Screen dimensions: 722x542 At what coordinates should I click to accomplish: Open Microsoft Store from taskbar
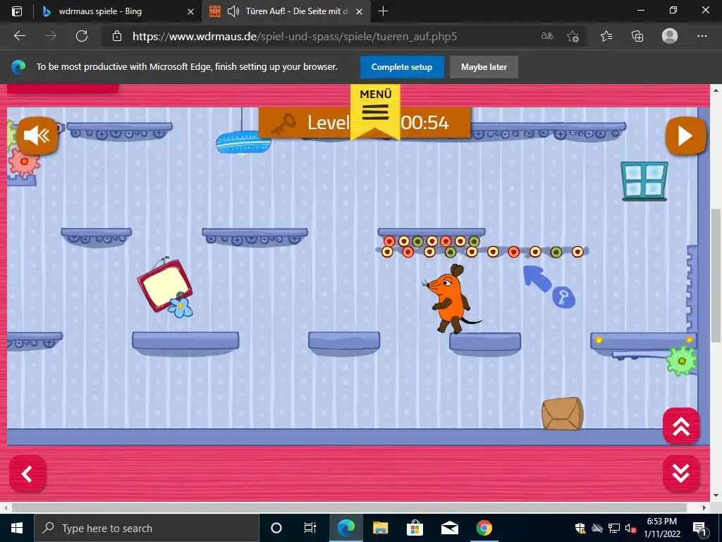click(415, 528)
